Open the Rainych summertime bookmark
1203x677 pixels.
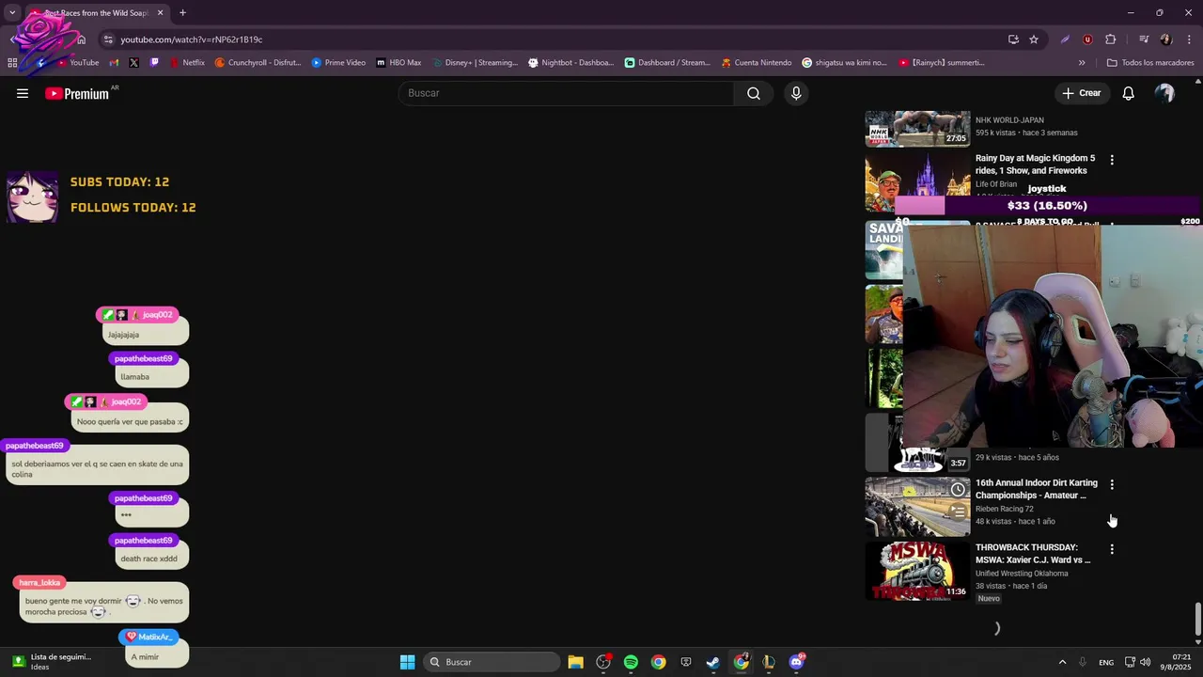pyautogui.click(x=941, y=63)
